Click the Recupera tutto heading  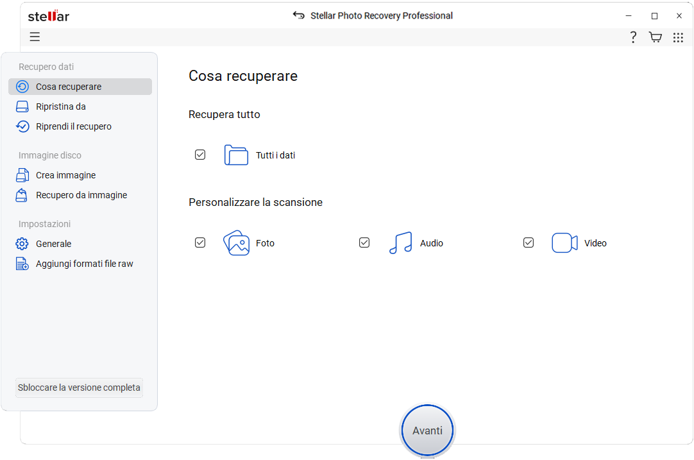pyautogui.click(x=224, y=115)
